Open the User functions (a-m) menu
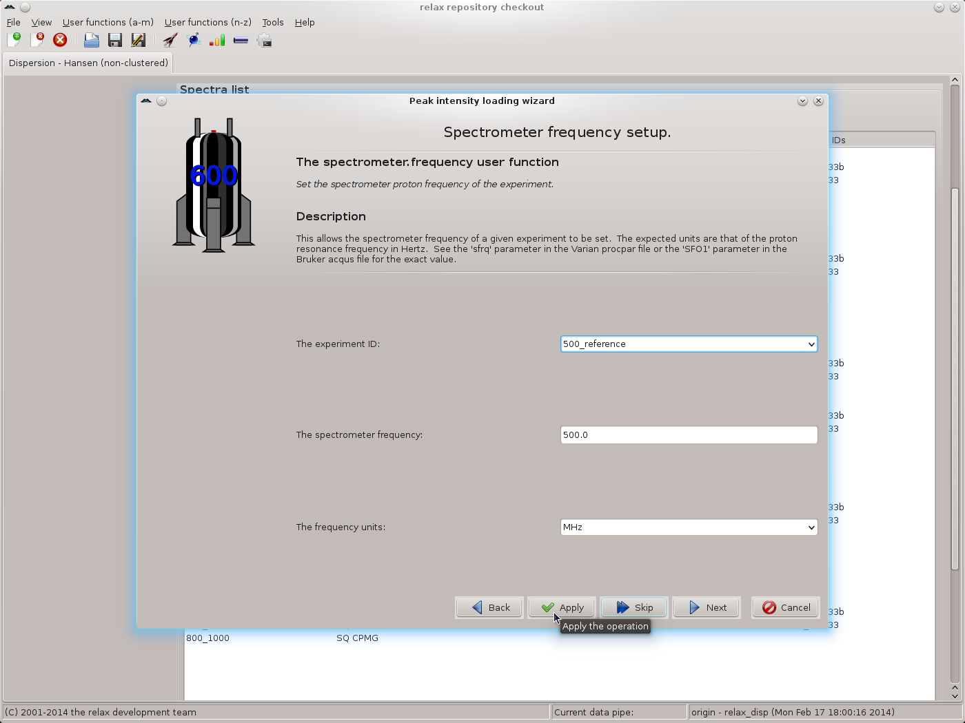Image resolution: width=965 pixels, height=723 pixels. click(108, 22)
